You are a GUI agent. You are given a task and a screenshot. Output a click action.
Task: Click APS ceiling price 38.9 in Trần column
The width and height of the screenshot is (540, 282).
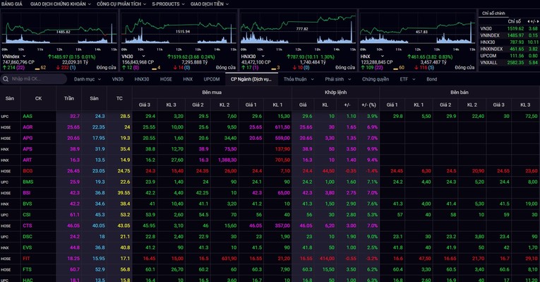pyautogui.click(x=75, y=149)
